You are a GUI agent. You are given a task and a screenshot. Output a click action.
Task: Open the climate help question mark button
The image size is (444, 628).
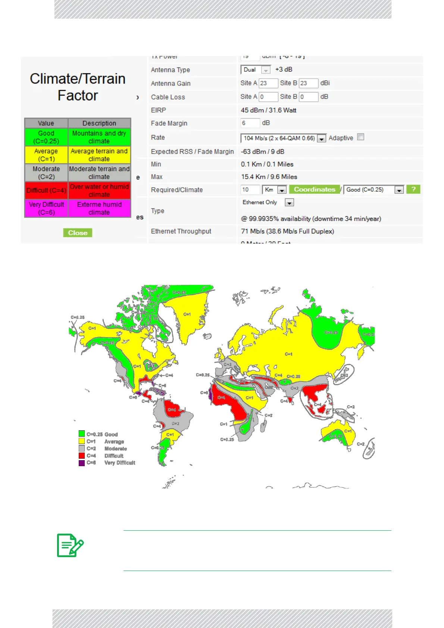tap(413, 189)
